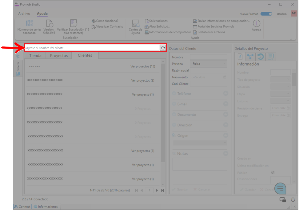This screenshot has height=213, width=299.
Task: Switch to the Tienda tab
Action: point(35,55)
